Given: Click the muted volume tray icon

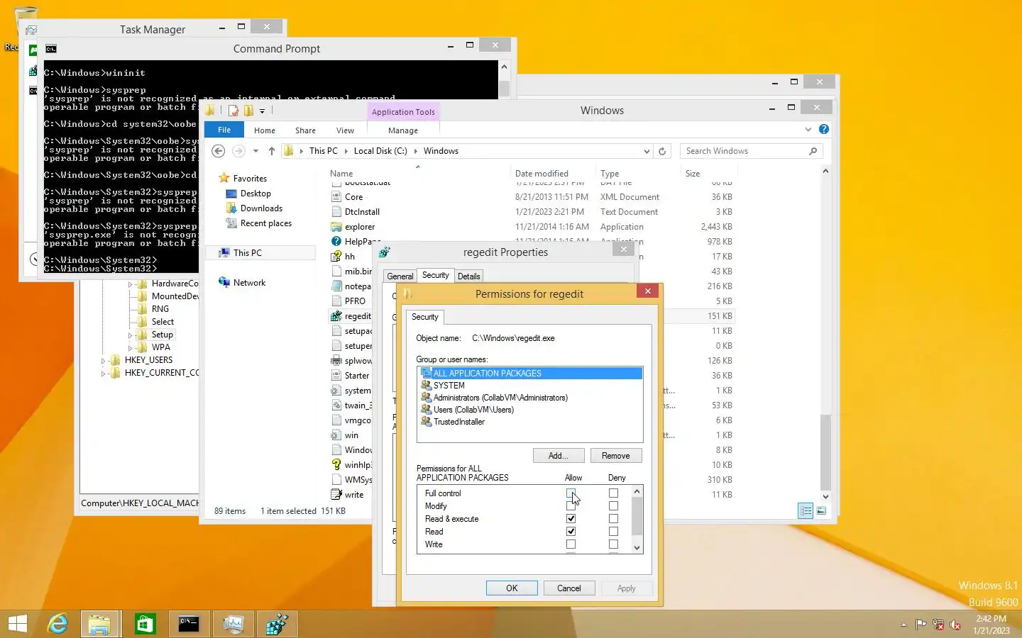Looking at the screenshot, I should click(955, 625).
